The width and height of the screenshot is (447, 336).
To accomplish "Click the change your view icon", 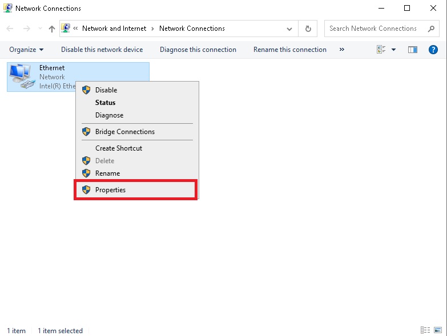I will [381, 50].
